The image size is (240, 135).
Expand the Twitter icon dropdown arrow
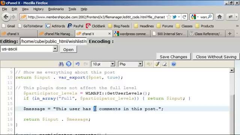(x=179, y=17)
